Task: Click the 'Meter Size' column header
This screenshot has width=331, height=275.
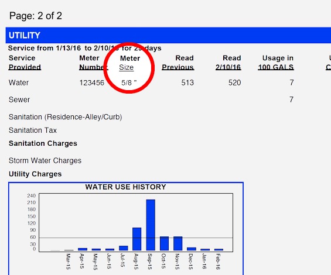Action: pyautogui.click(x=129, y=63)
